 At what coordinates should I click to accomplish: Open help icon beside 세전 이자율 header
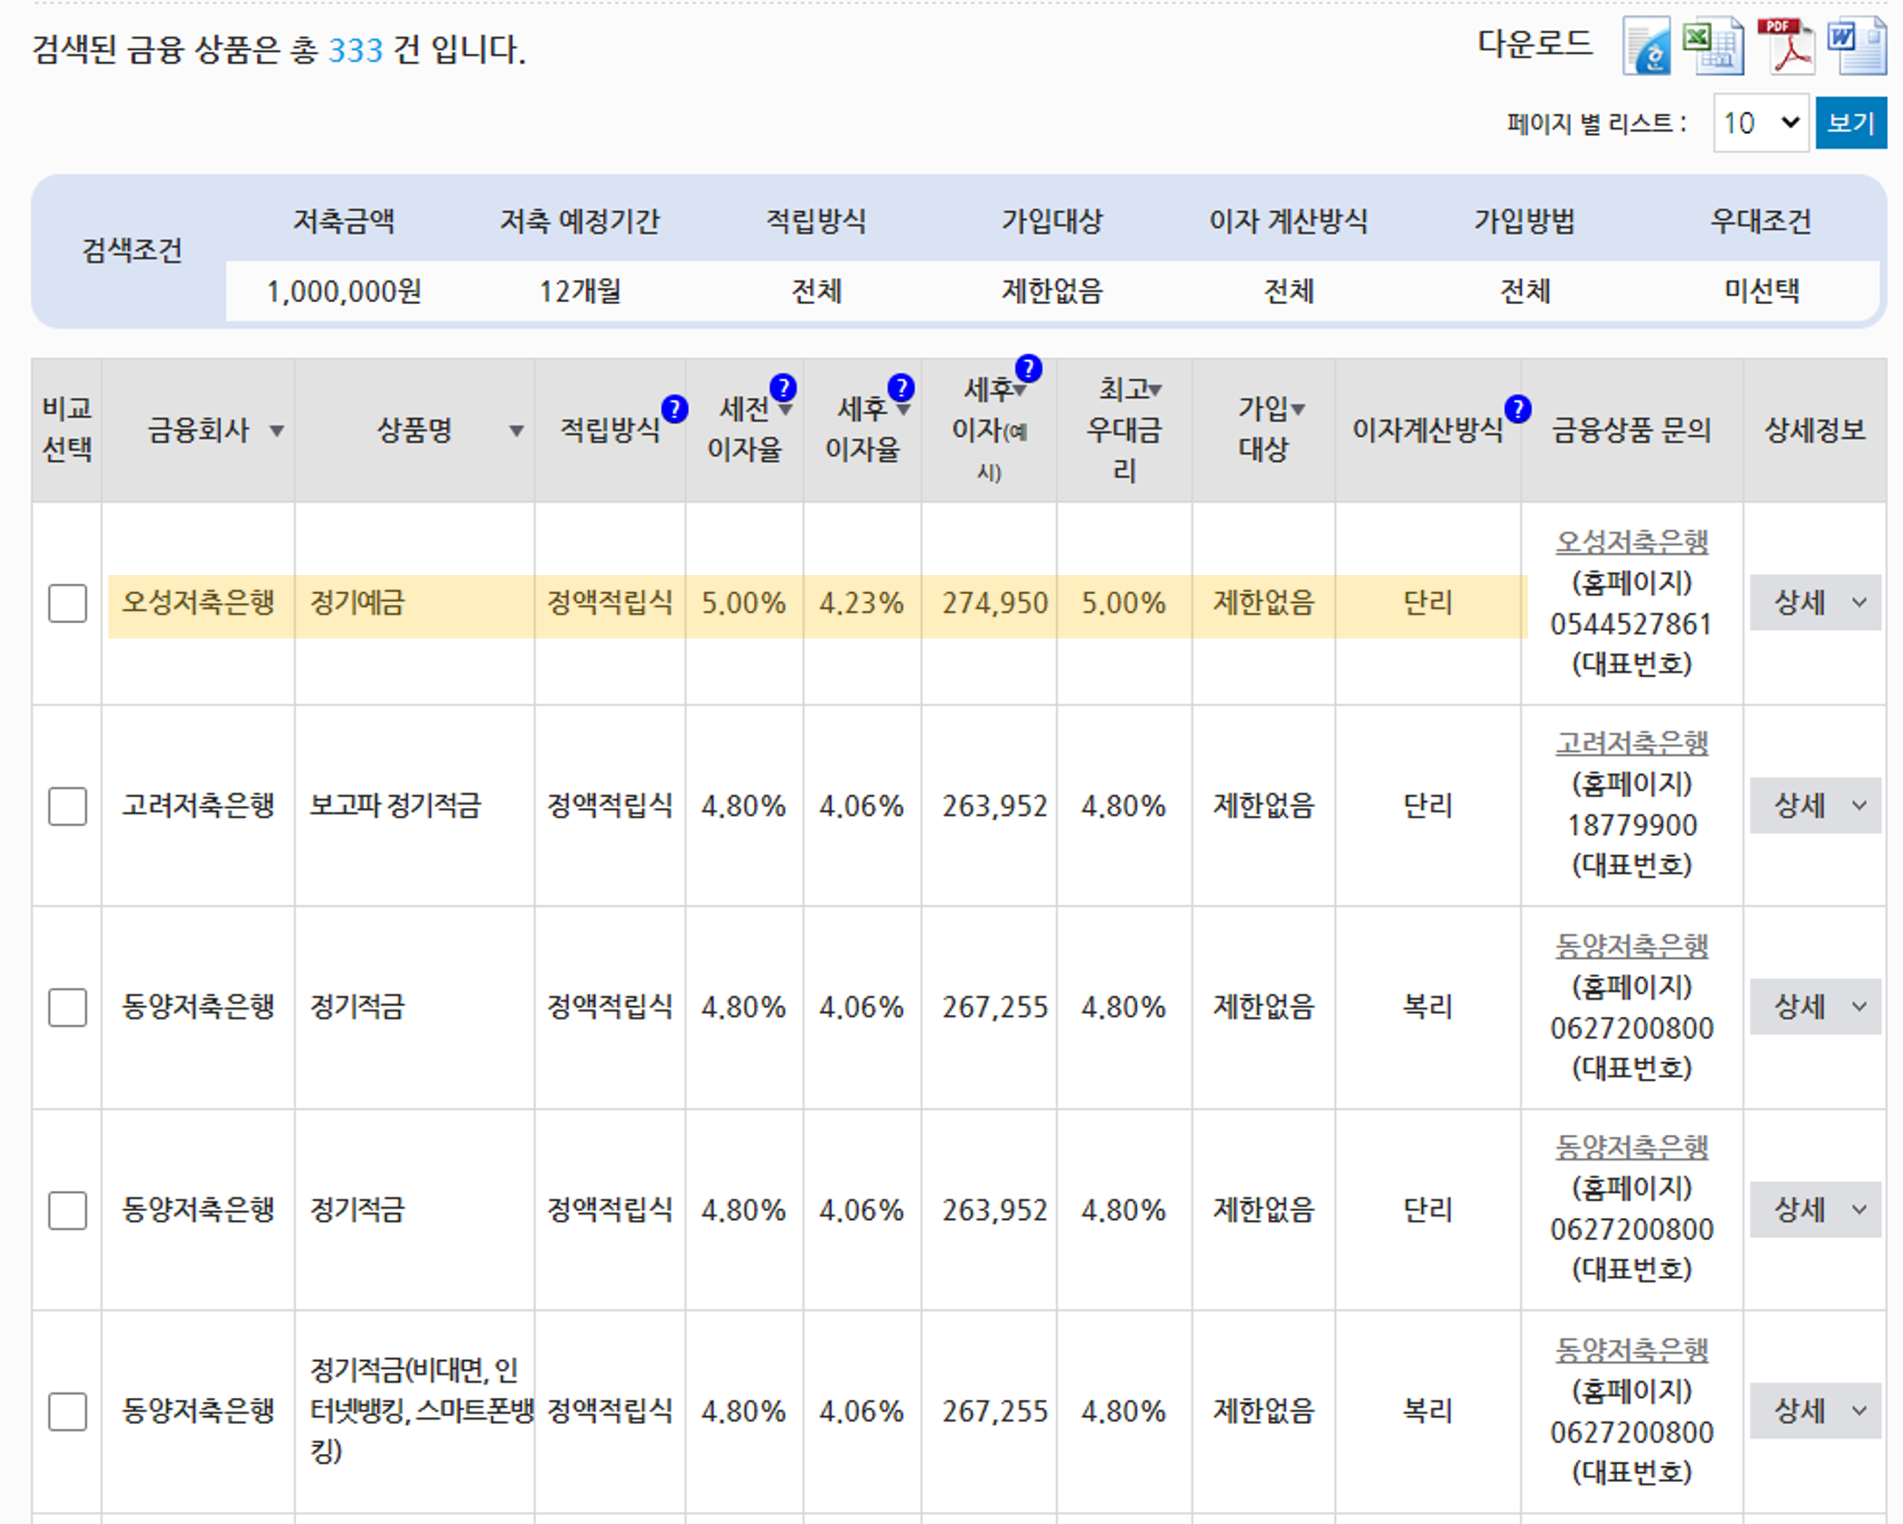[x=783, y=387]
